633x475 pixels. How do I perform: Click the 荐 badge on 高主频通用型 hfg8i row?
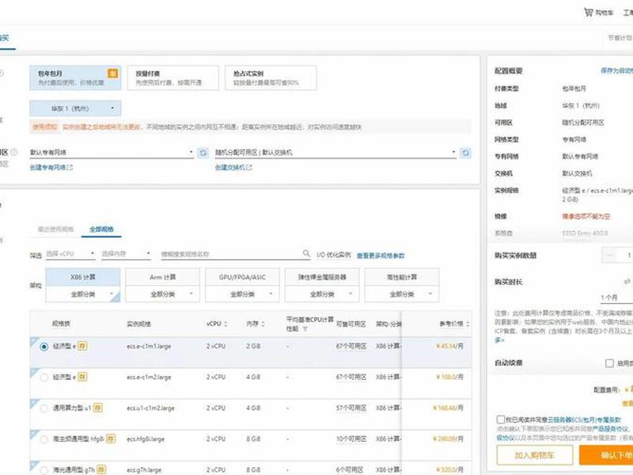tap(111, 439)
